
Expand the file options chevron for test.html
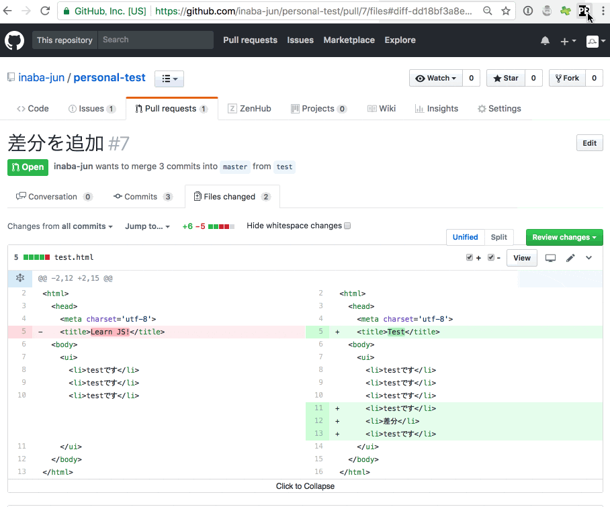pyautogui.click(x=589, y=257)
